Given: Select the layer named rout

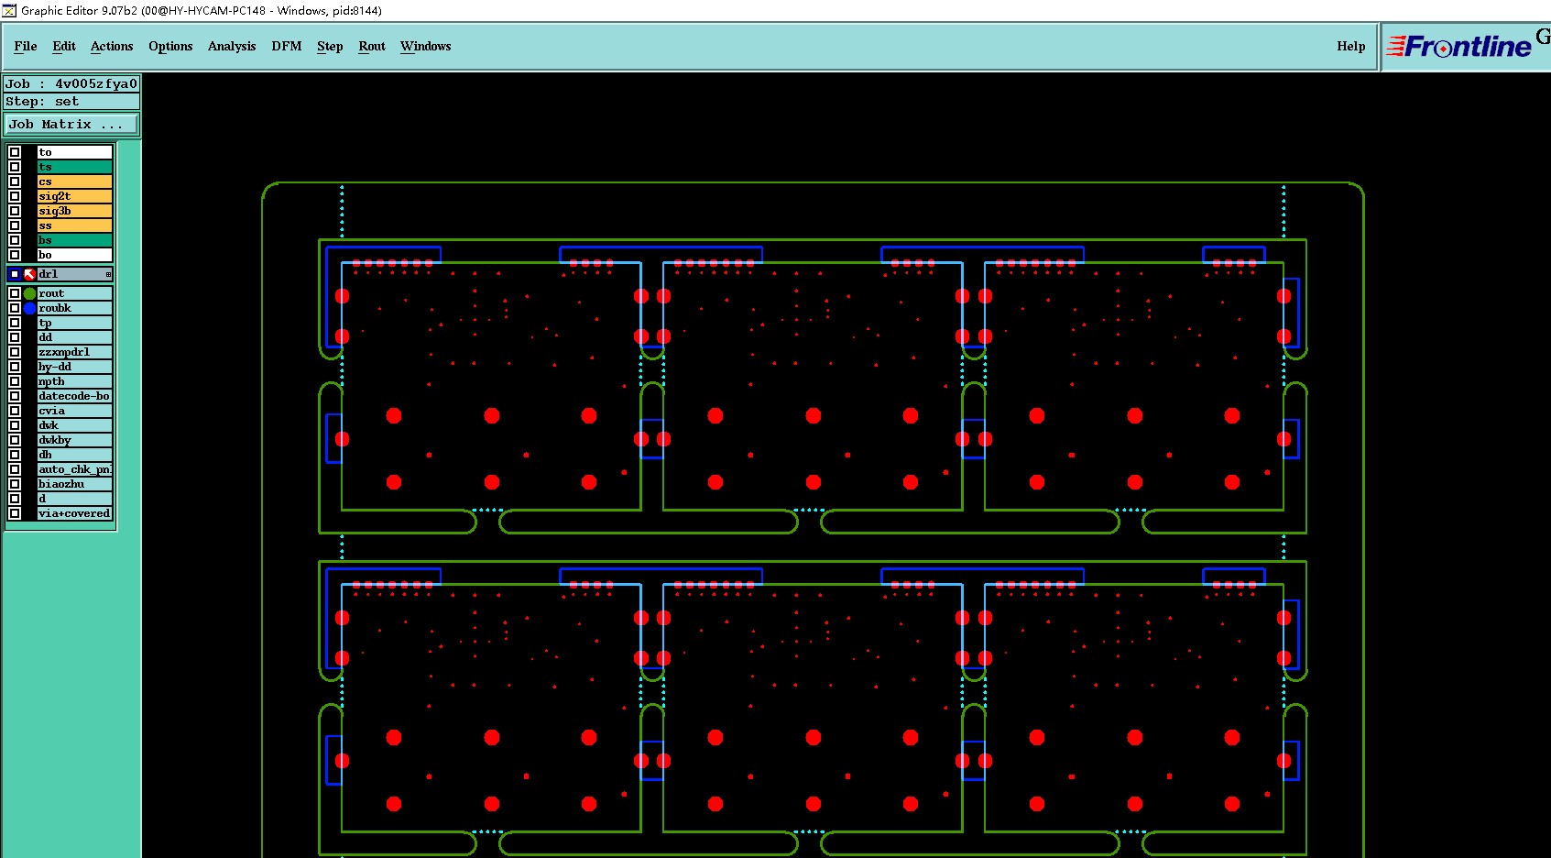Looking at the screenshot, I should pos(74,293).
